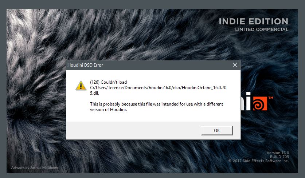Click the LIMITED COMMERCIAL label
Viewport: 305px width, 178px height.
coord(262,29)
